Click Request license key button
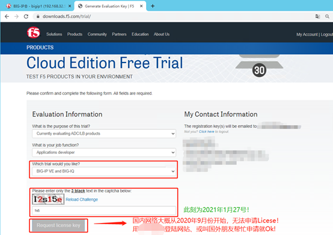Image resolution: width=333 pixels, height=235 pixels. [58, 225]
